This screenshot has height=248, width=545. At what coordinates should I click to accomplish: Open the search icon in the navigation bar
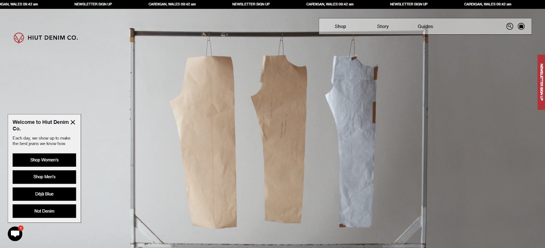point(510,26)
